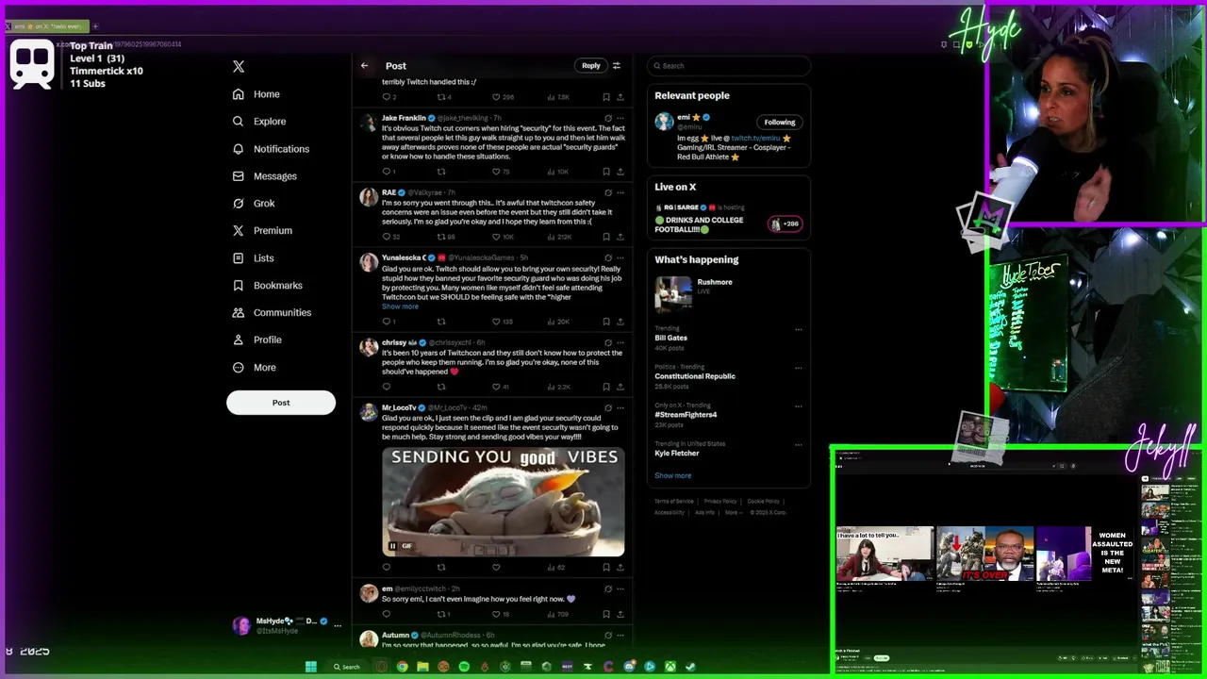This screenshot has width=1207, height=679.
Task: Reply to em's post via comment icon
Action: pyautogui.click(x=386, y=614)
